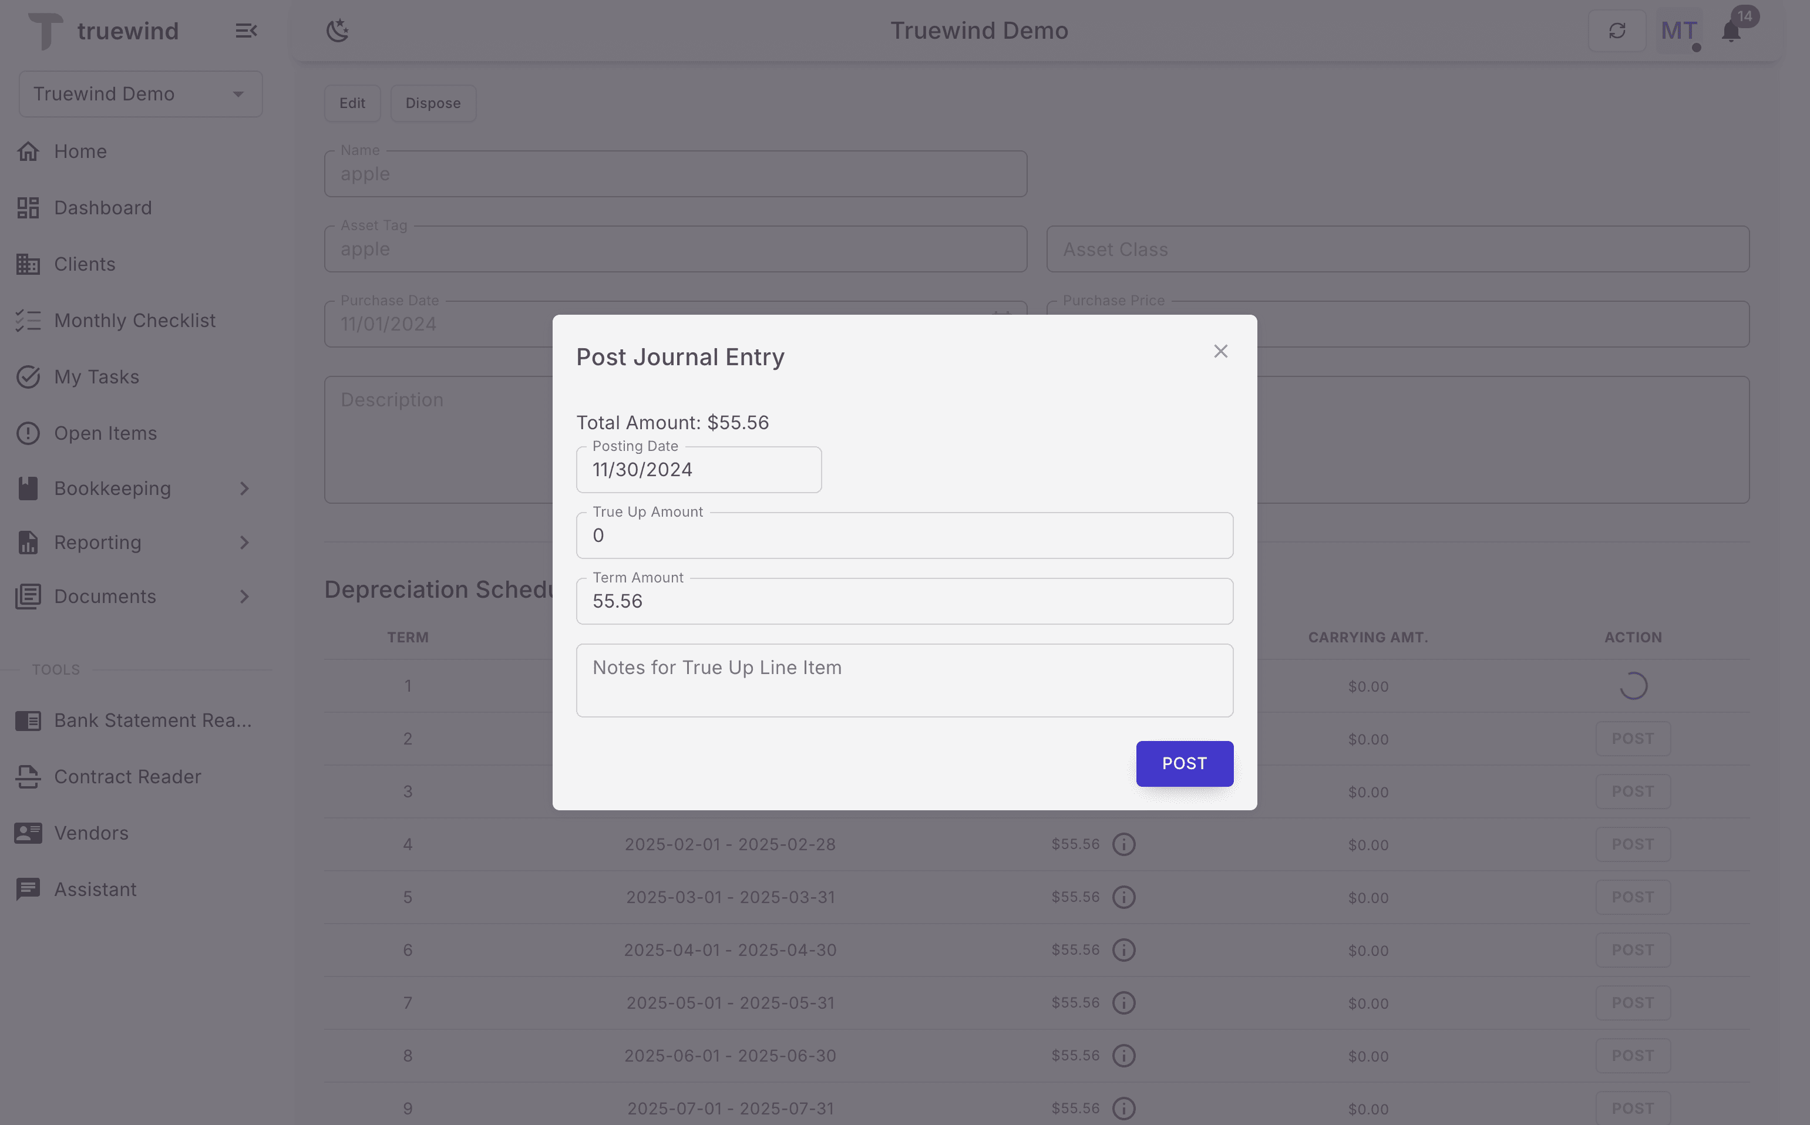
Task: Select the Dashboard icon in sidebar
Action: [x=28, y=207]
